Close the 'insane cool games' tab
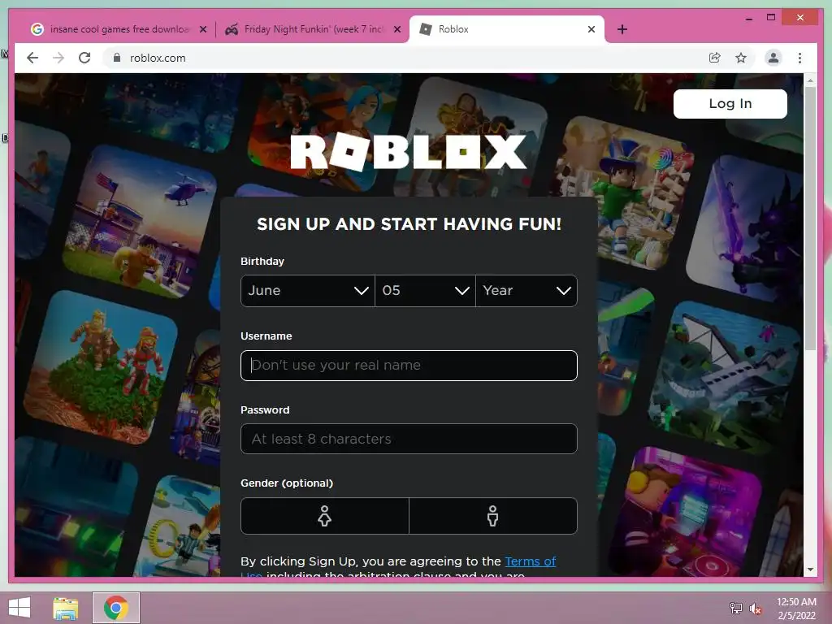Screen dimensions: 832x624 coord(202,29)
